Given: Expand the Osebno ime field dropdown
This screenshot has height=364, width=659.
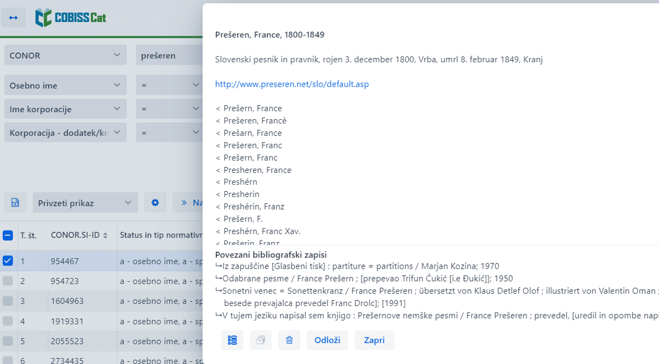Looking at the screenshot, I should [65, 85].
